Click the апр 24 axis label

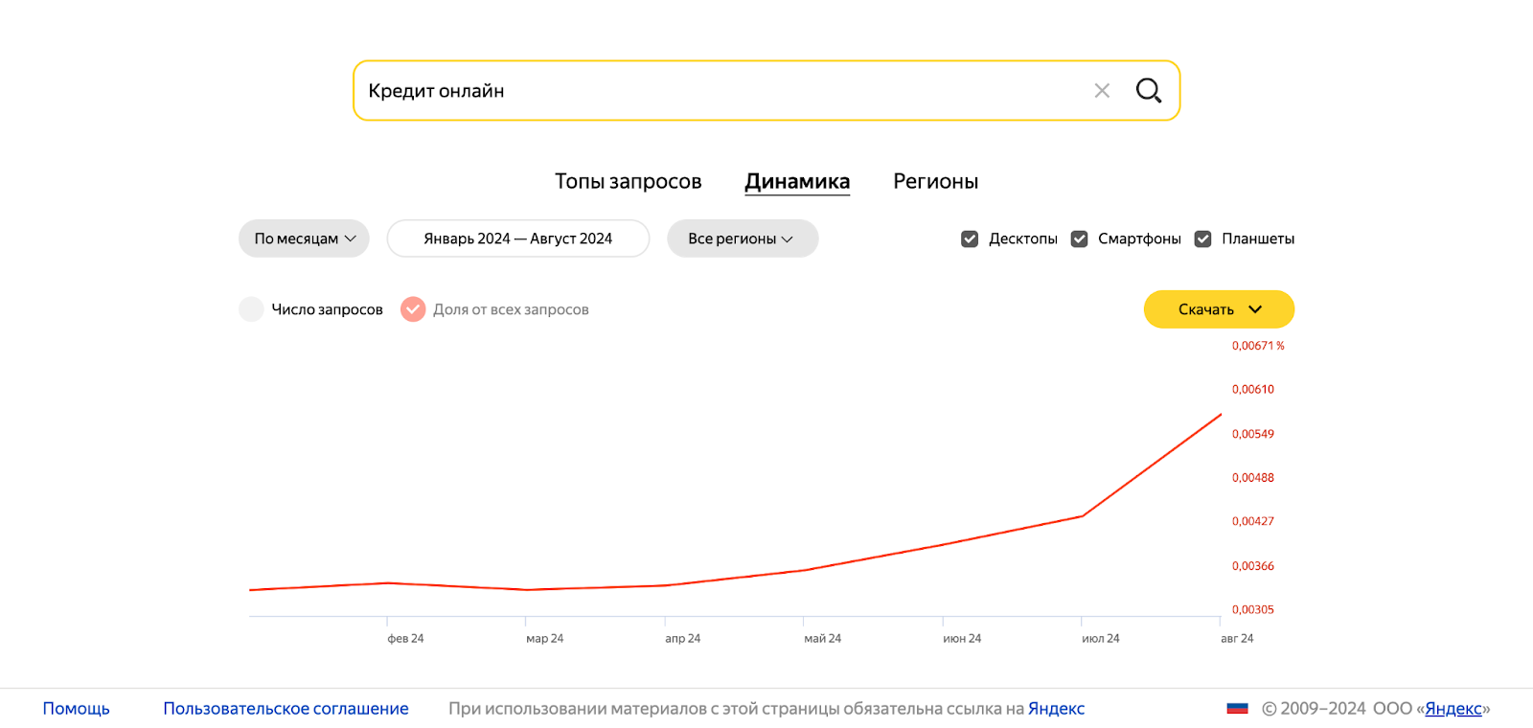(682, 638)
